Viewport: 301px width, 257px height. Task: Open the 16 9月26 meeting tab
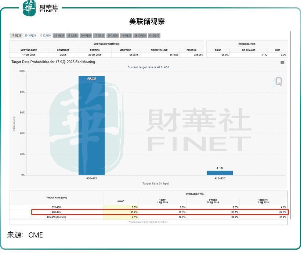coord(126,36)
